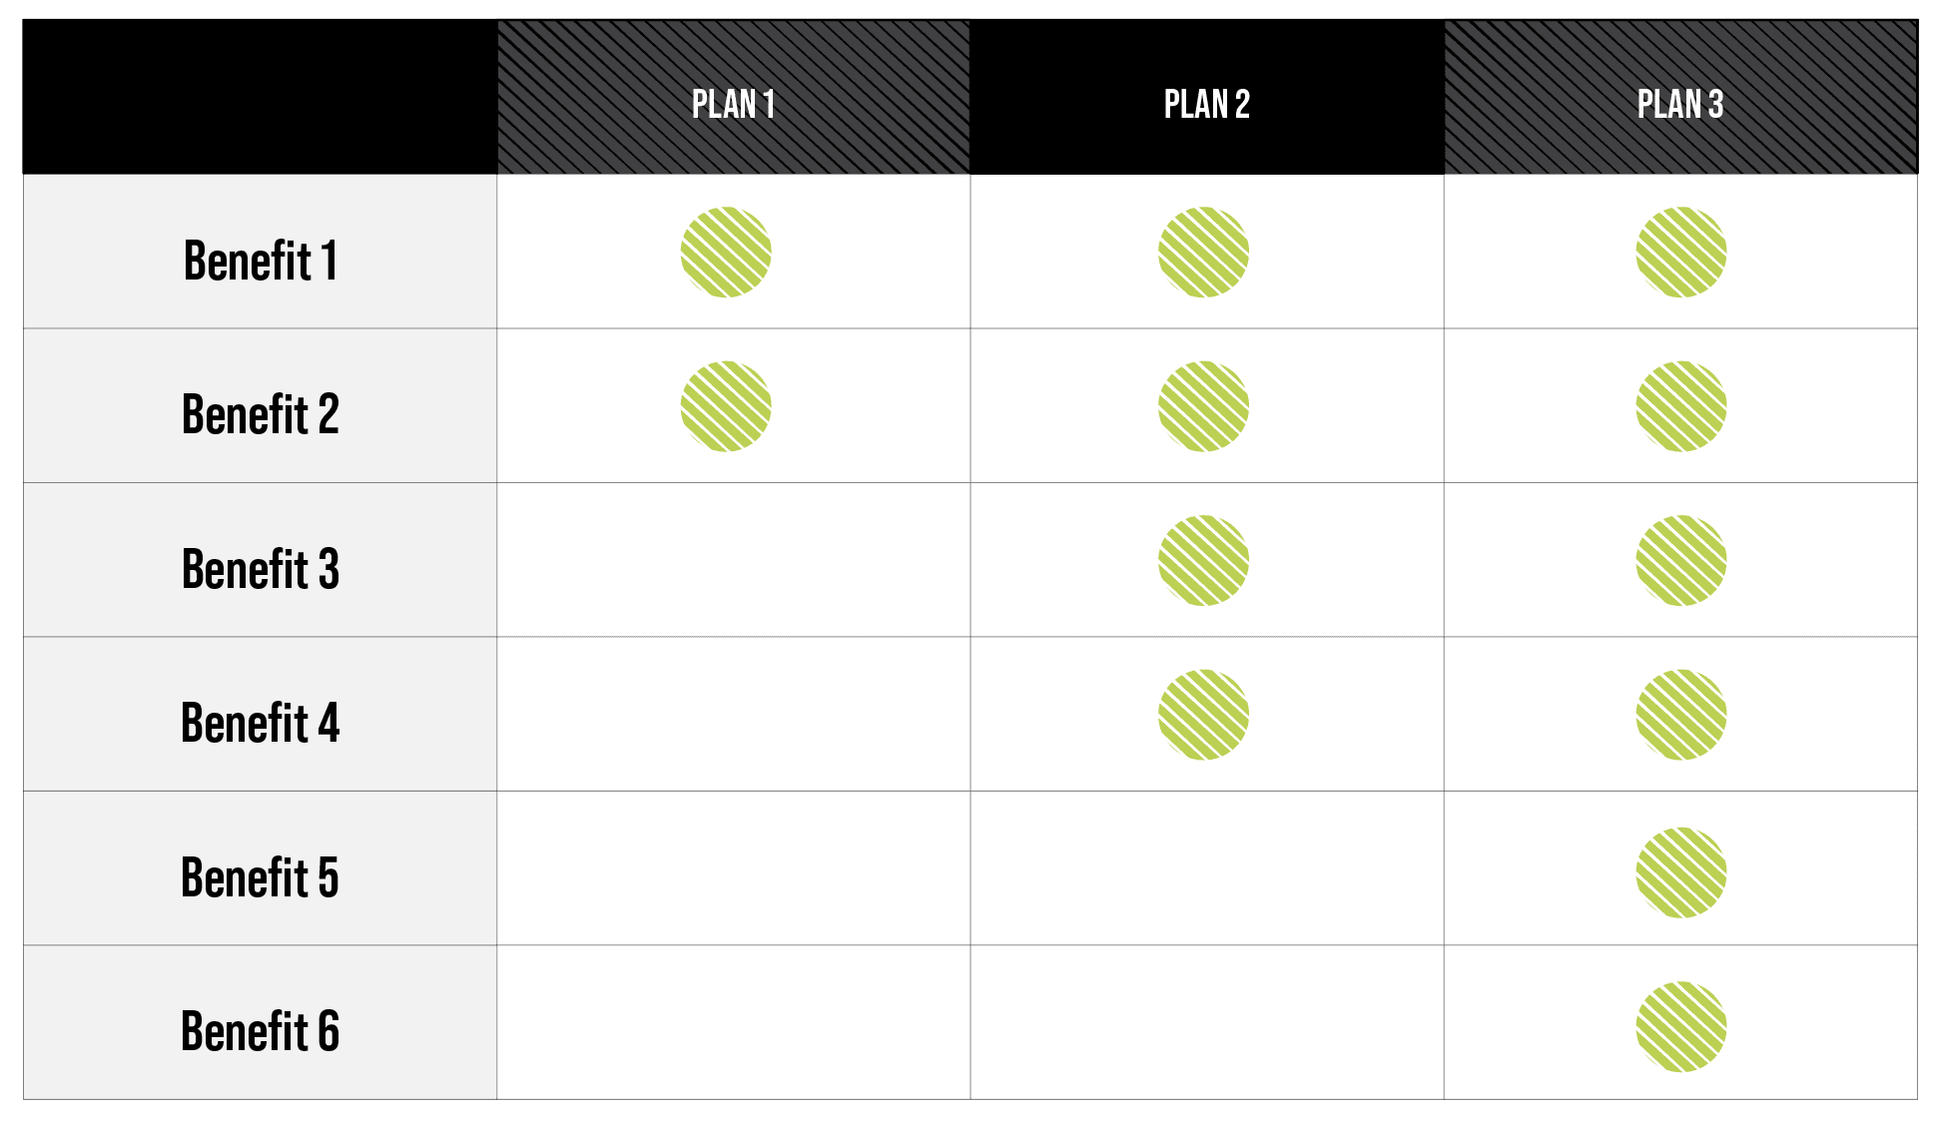The image size is (1943, 1126).
Task: Click green circle for Benefit 2 Plan 2
Action: click(1203, 406)
